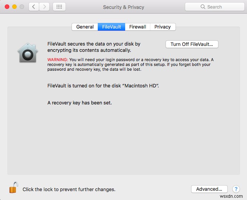Viewport: 247px width, 200px height.
Task: Focus the Search field
Action: [214, 7]
